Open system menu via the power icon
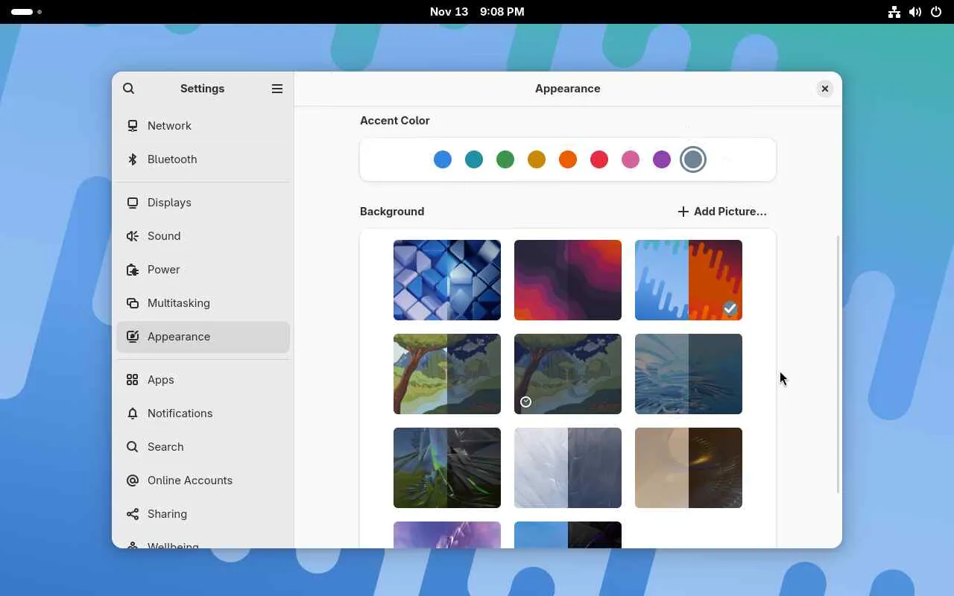 (x=937, y=12)
